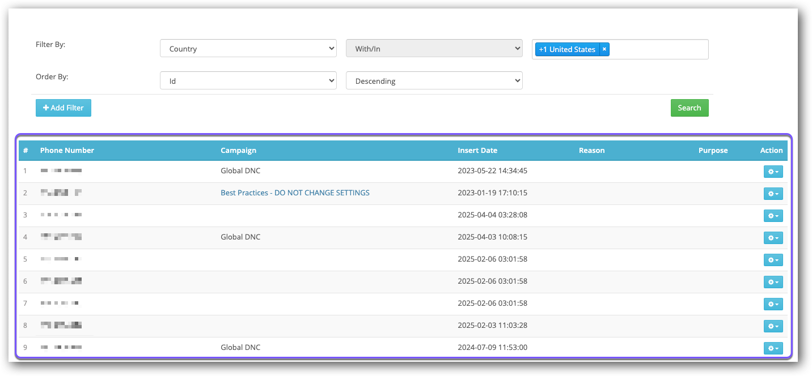Open the gear action menu for row 6
This screenshot has height=376, width=812.
[x=773, y=282]
